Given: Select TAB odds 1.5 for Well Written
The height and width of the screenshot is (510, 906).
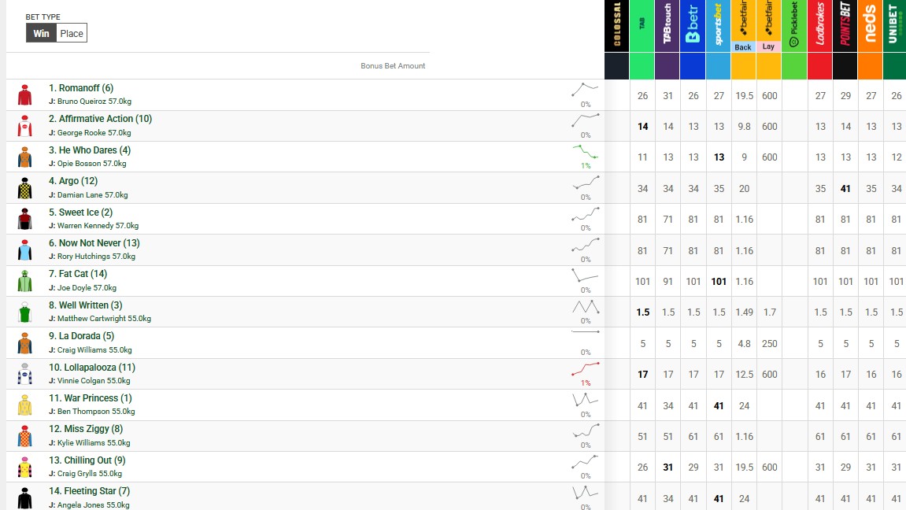Looking at the screenshot, I should [x=642, y=312].
